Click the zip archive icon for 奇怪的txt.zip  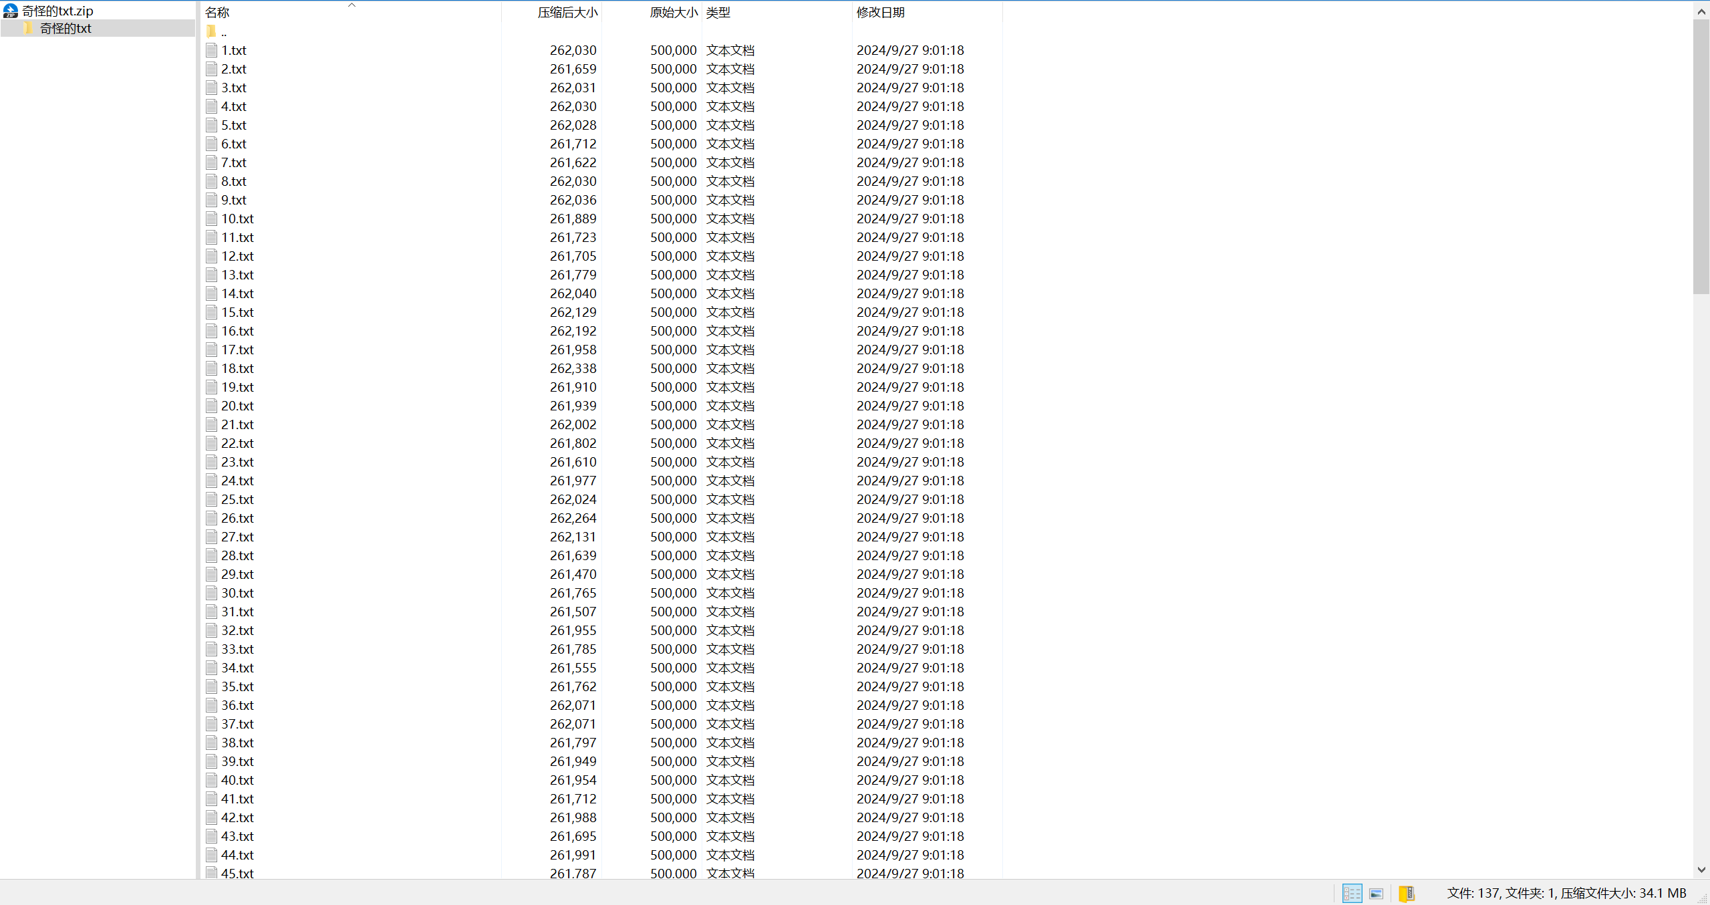tap(10, 11)
